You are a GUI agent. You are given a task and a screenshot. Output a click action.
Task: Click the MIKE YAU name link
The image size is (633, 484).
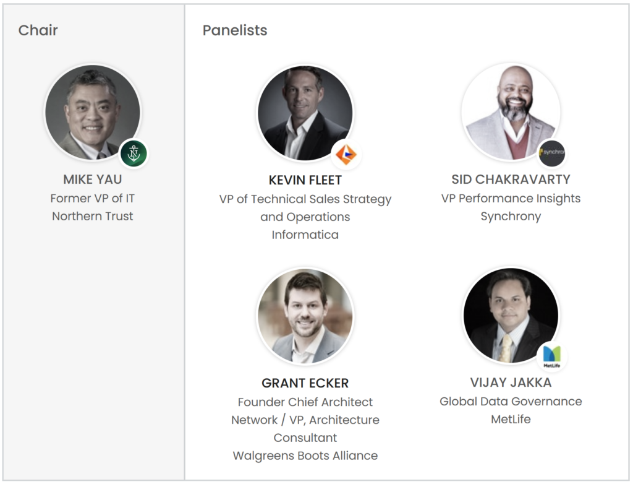(x=92, y=179)
